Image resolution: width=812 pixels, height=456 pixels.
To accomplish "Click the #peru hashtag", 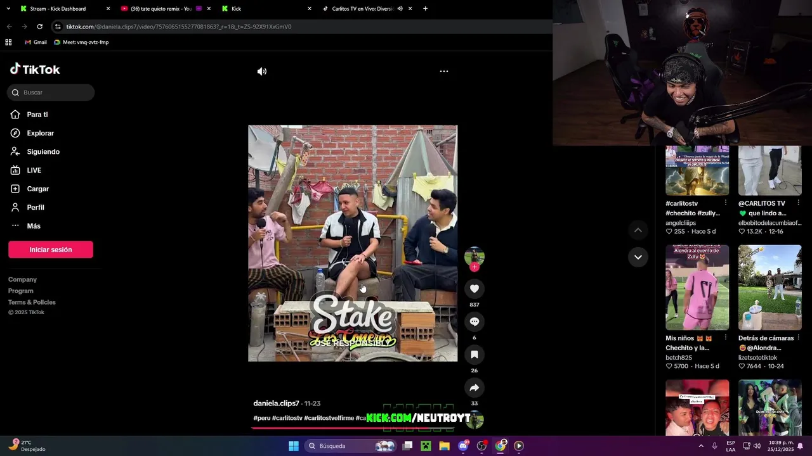I will pyautogui.click(x=261, y=418).
